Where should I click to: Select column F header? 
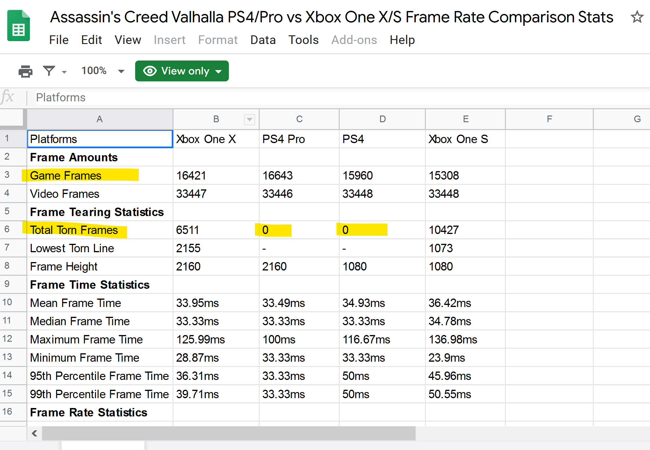pos(549,119)
